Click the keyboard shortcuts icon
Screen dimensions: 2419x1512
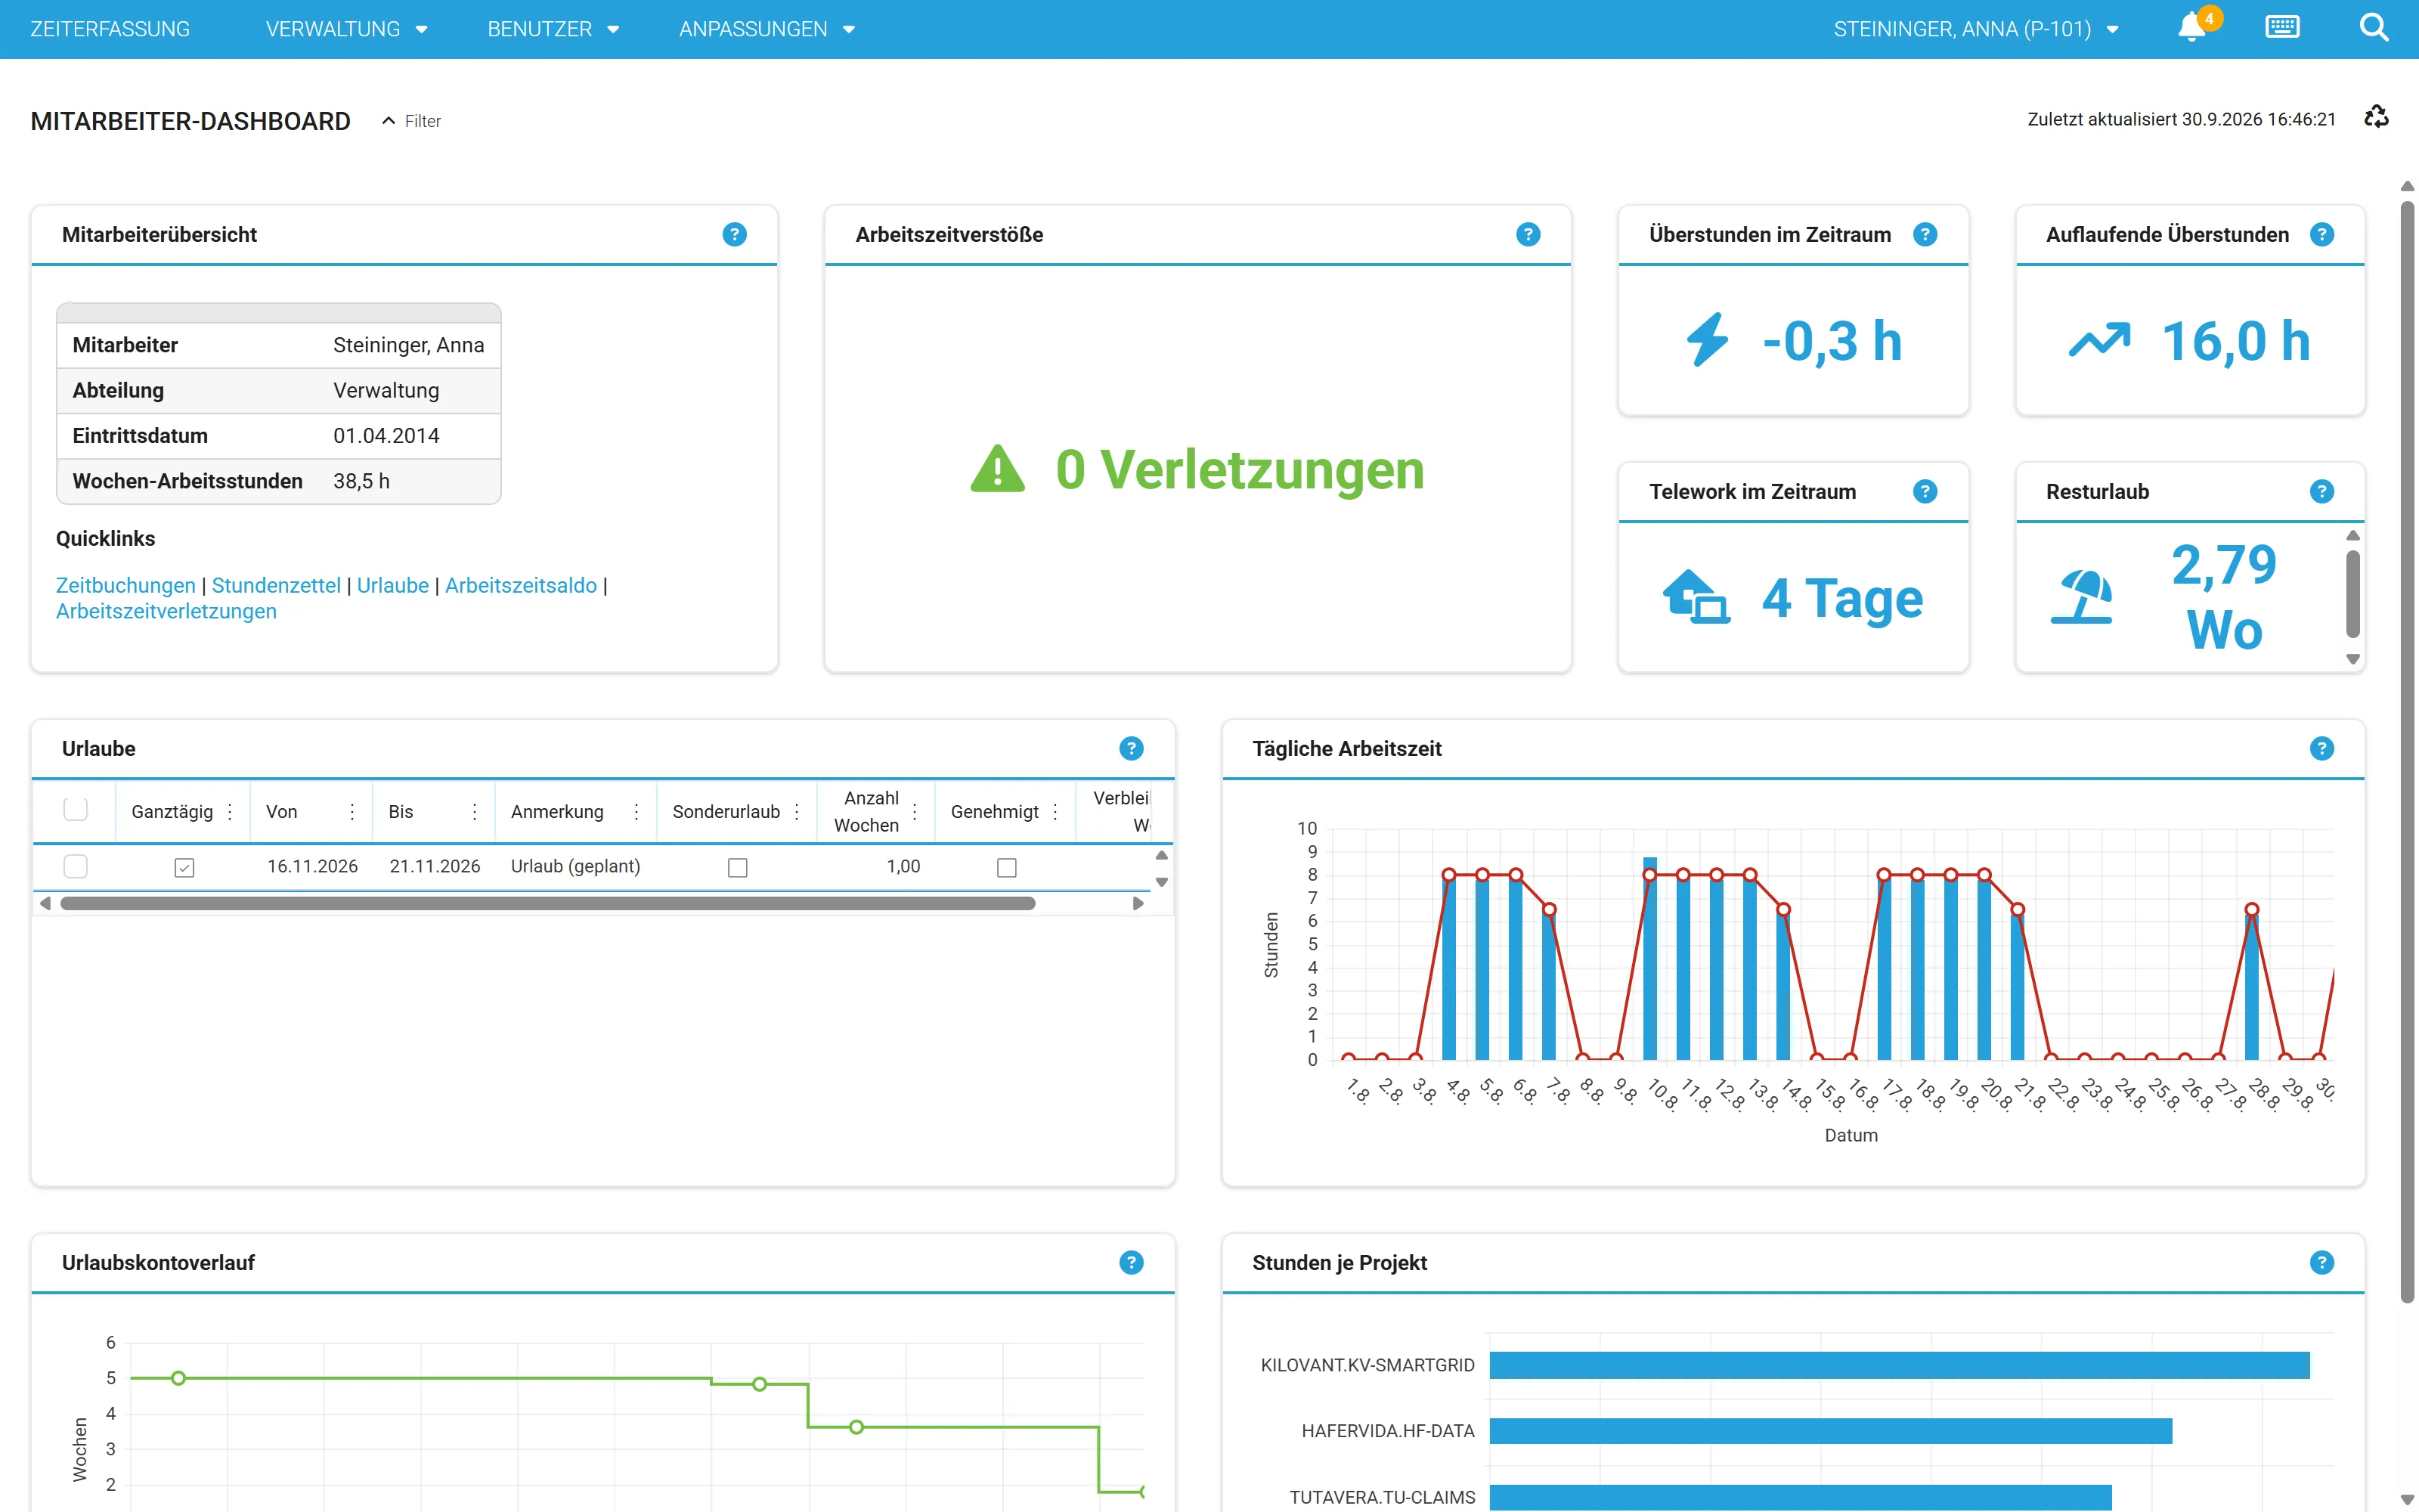point(2282,28)
